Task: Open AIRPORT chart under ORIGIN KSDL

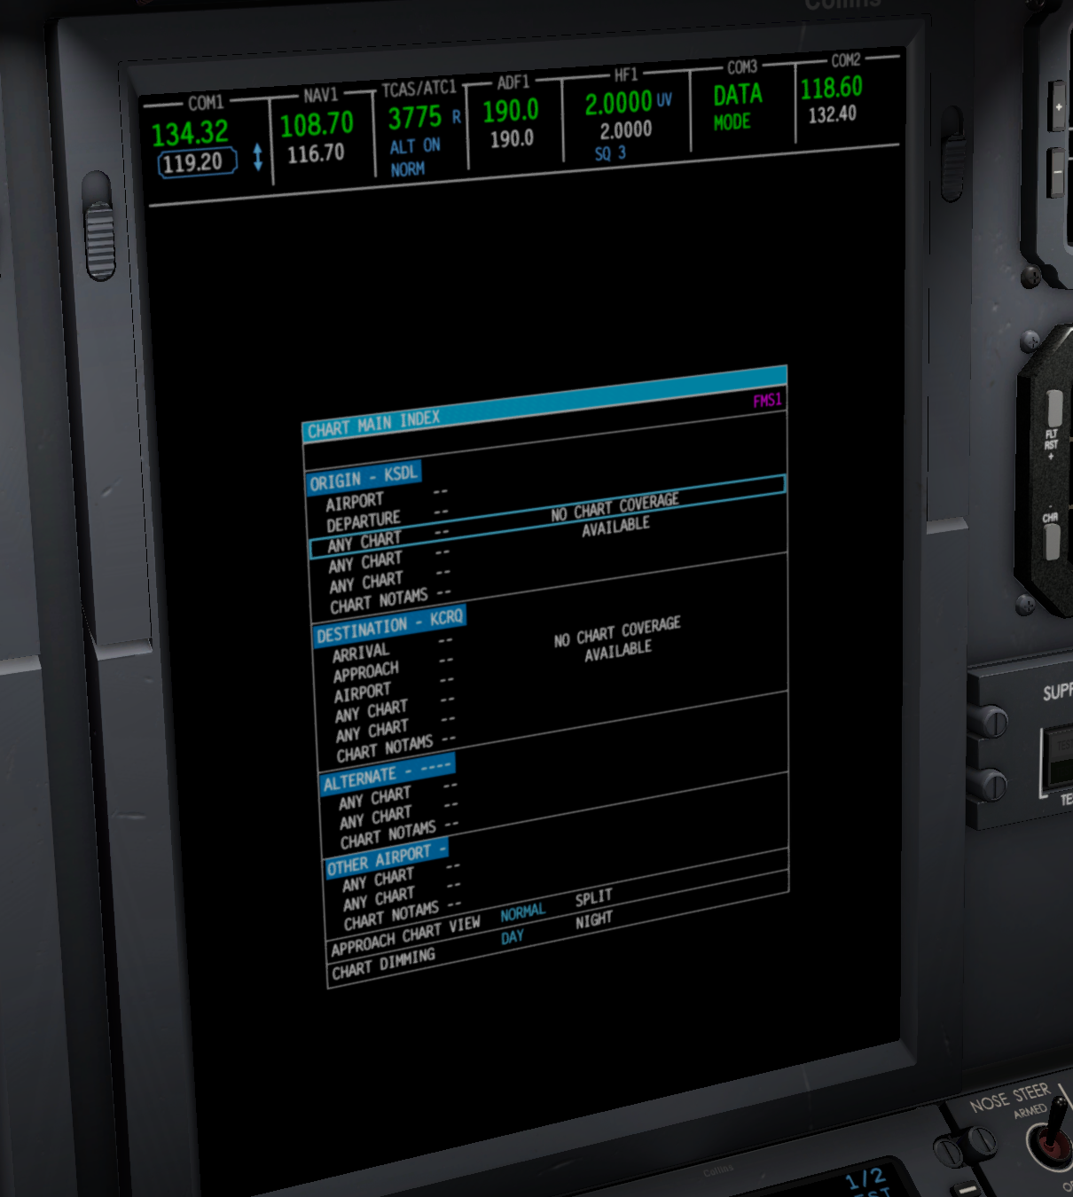Action: click(x=355, y=502)
